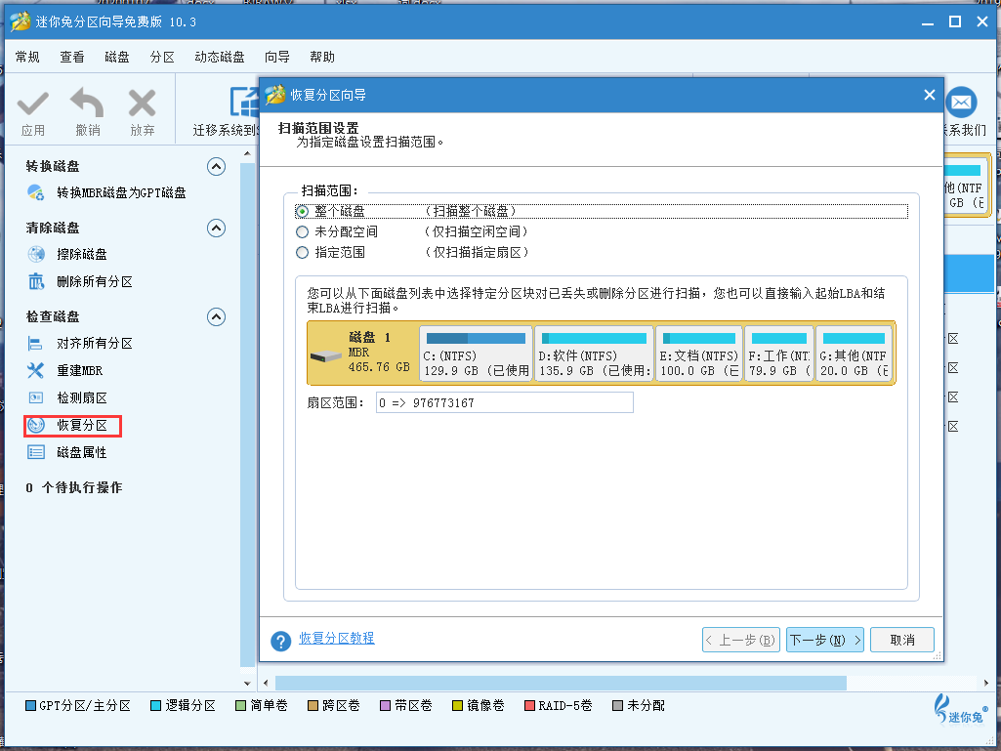Open the 恢复分区教程 tutorial link
The image size is (1001, 751).
337,638
